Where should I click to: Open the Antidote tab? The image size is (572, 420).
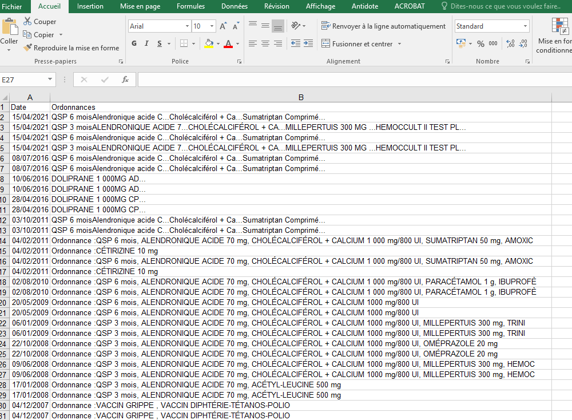pos(365,6)
